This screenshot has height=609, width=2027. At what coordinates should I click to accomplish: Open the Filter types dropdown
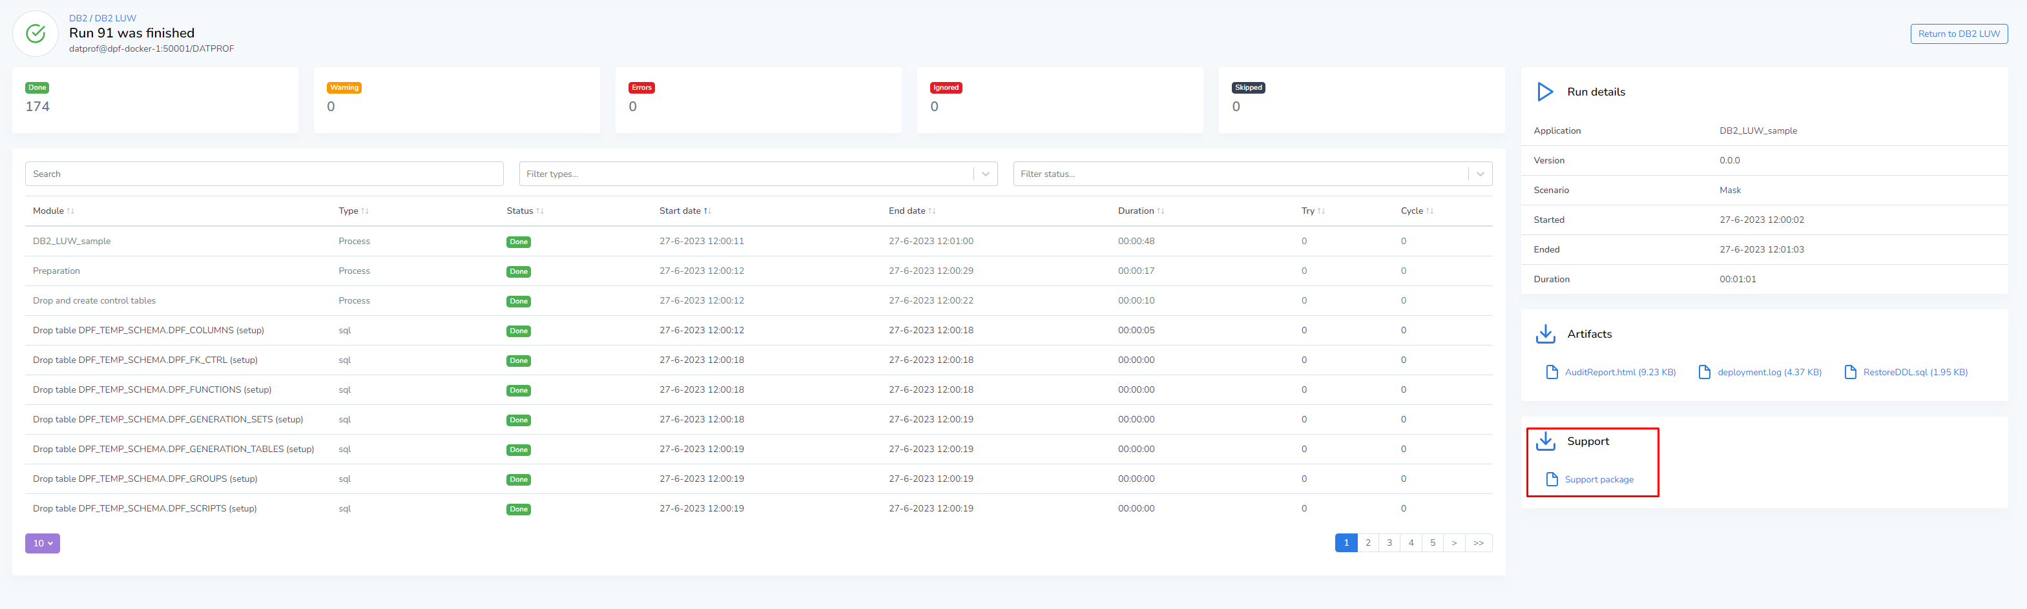[985, 174]
